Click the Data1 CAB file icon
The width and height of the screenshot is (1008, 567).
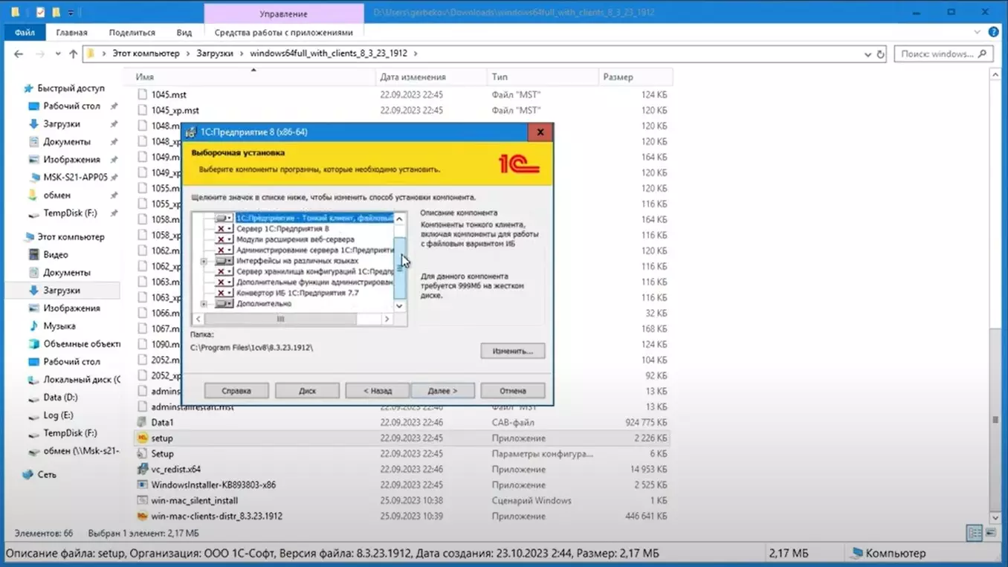[143, 422]
